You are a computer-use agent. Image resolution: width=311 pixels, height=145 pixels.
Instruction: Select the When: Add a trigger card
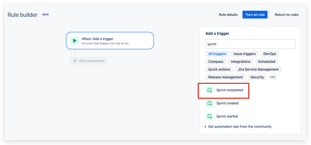pyautogui.click(x=110, y=41)
